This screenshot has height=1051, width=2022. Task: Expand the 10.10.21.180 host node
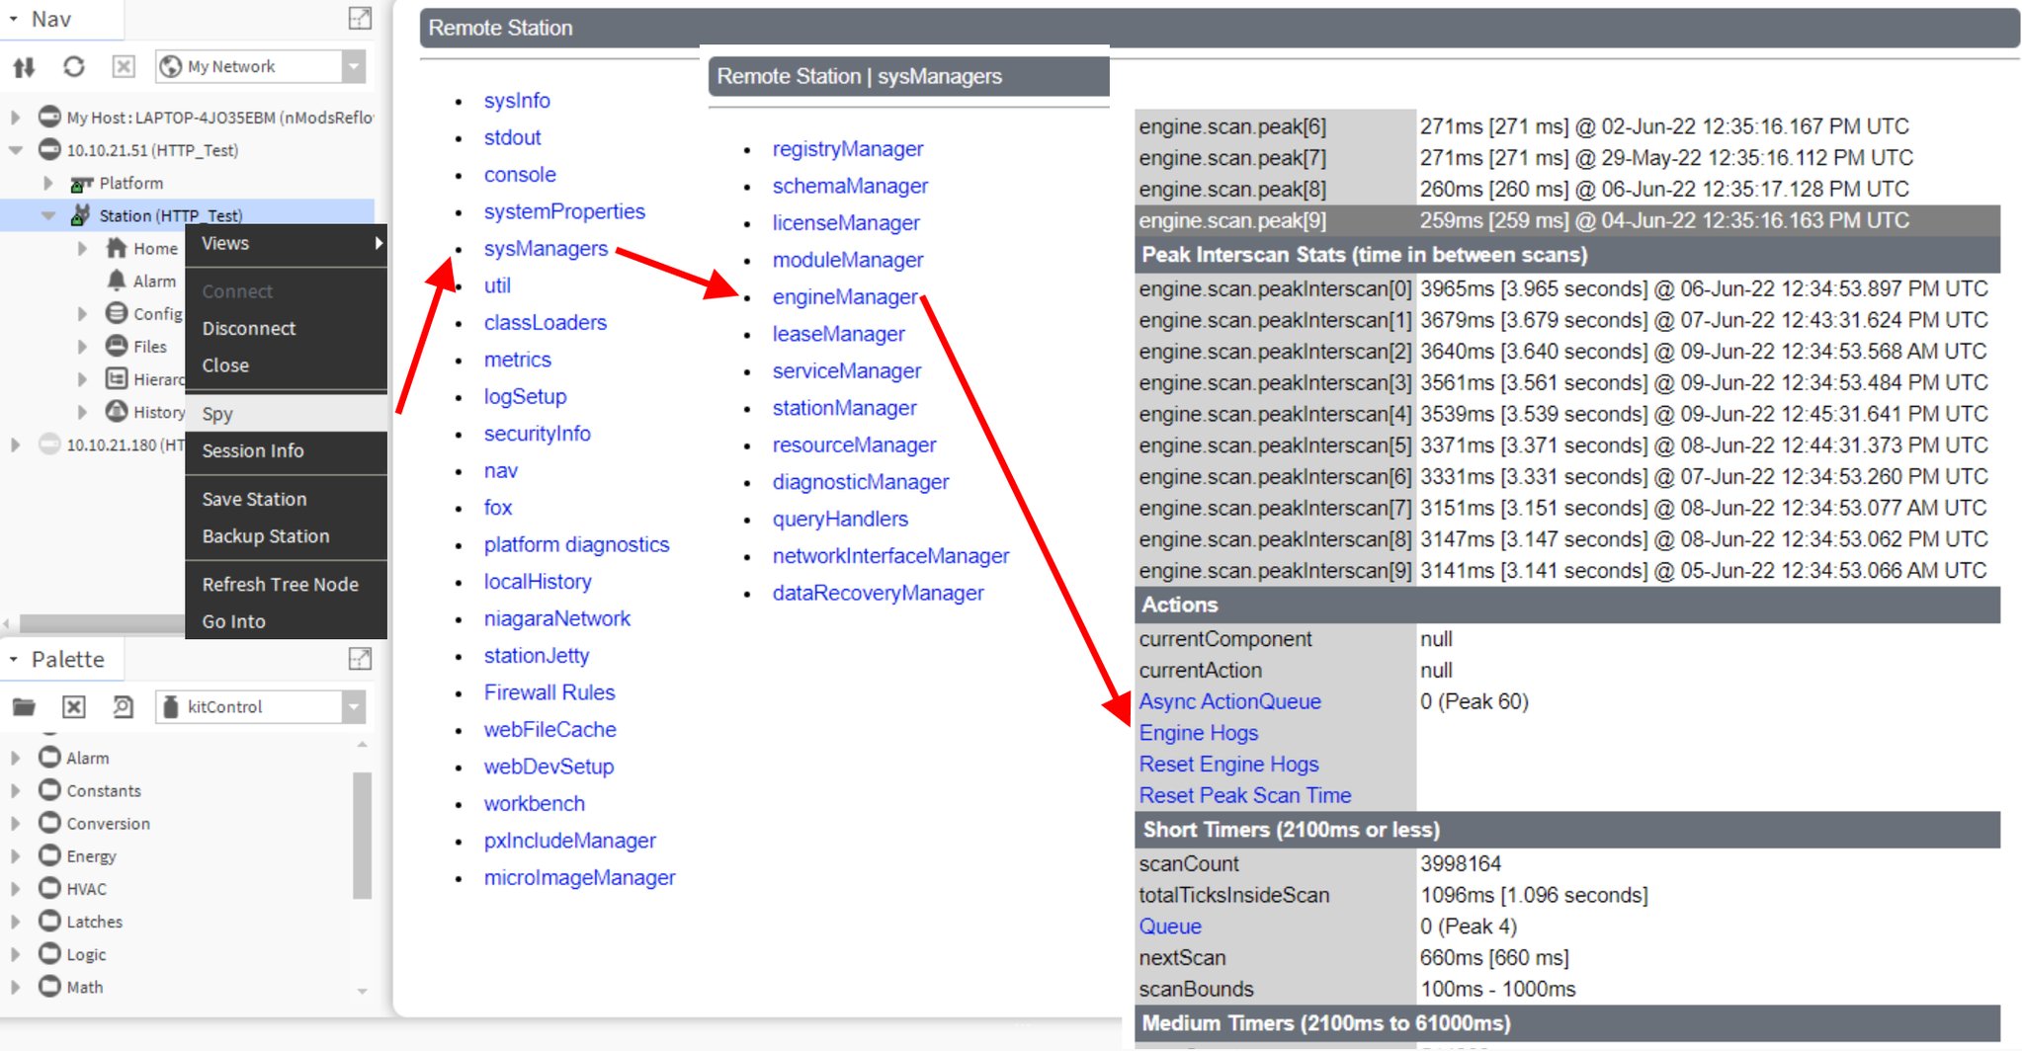pyautogui.click(x=14, y=445)
